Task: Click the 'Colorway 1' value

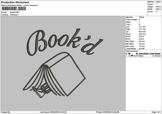Action: coord(14,15)
